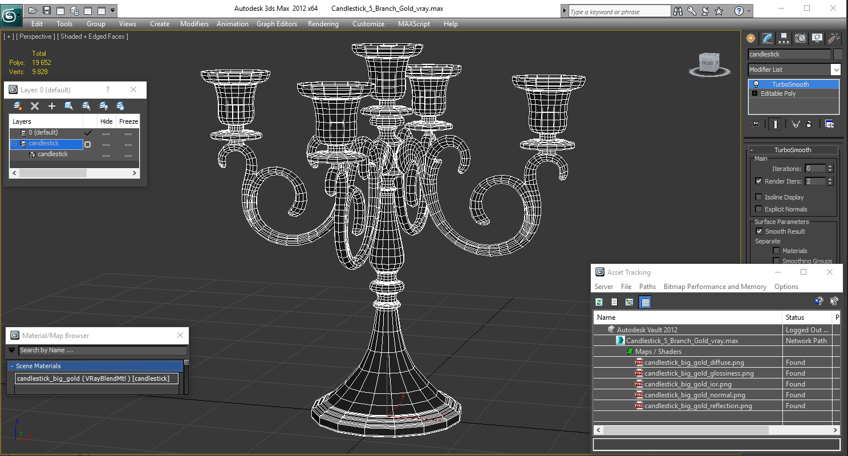This screenshot has width=848, height=456.
Task: Click the Iterations spinner arrows
Action: [x=830, y=169]
